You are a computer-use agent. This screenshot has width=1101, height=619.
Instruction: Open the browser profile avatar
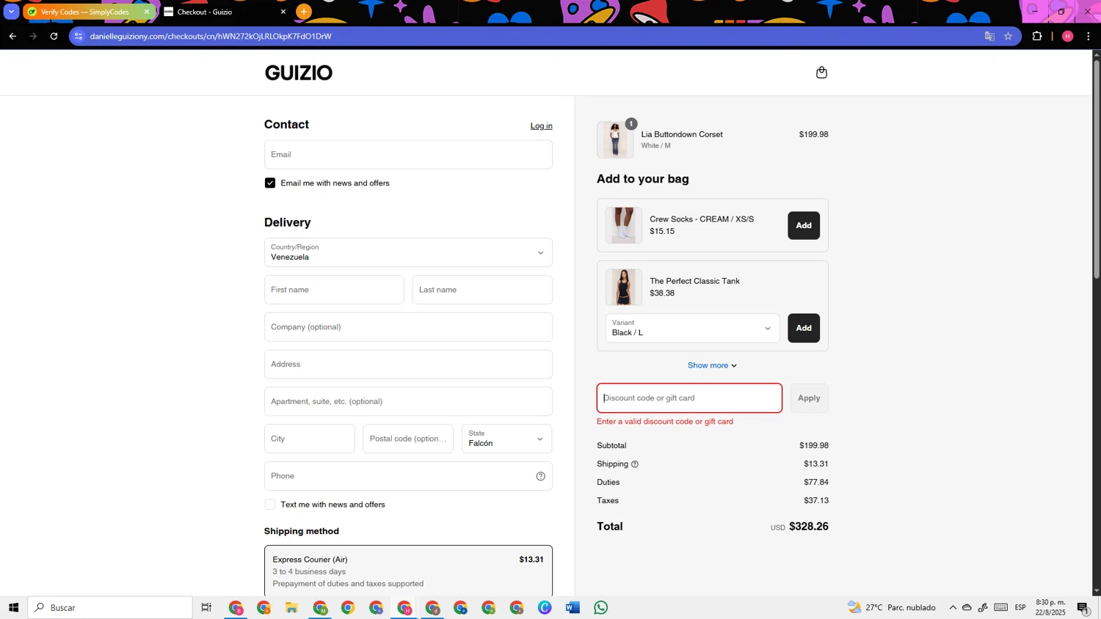coord(1068,36)
